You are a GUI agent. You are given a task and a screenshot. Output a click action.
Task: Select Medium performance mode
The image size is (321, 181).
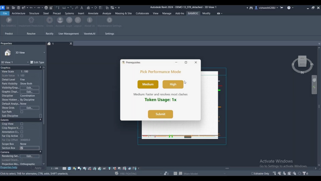tap(148, 84)
